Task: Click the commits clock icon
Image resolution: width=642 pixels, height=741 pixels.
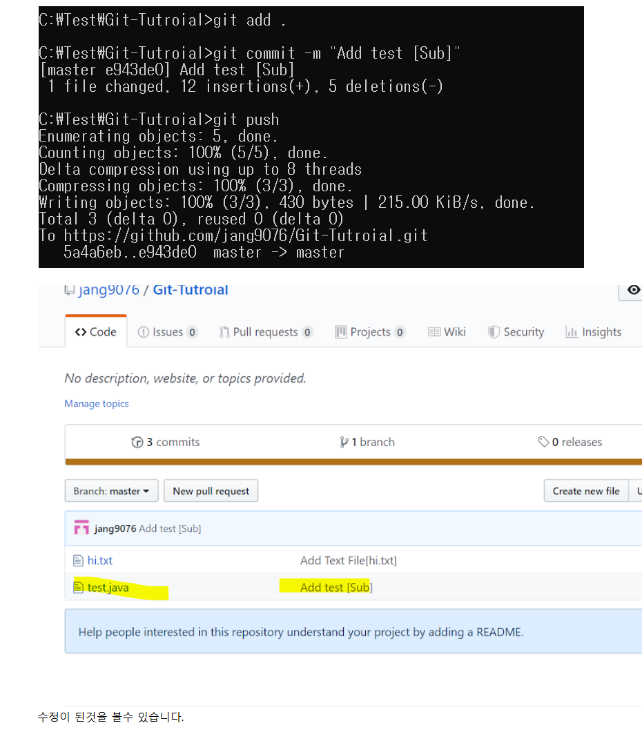Action: tap(137, 443)
